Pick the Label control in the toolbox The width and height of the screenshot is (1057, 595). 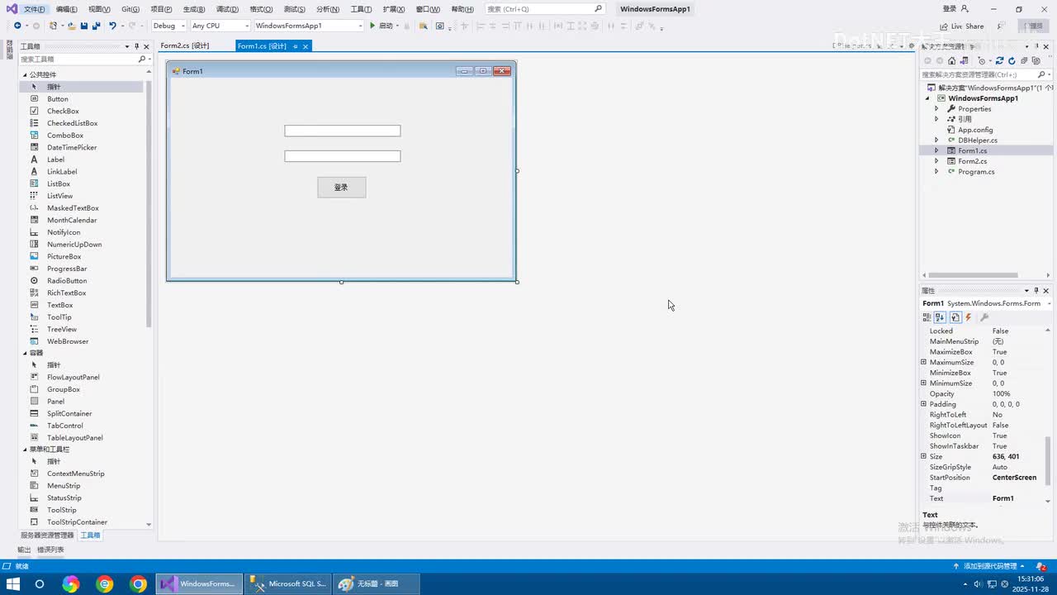click(55, 159)
